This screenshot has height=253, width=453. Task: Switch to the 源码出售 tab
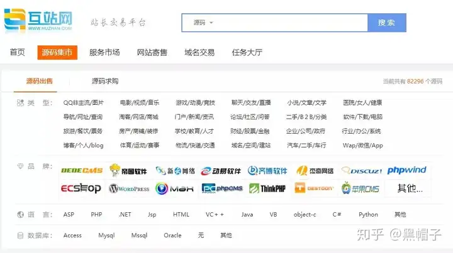40,81
